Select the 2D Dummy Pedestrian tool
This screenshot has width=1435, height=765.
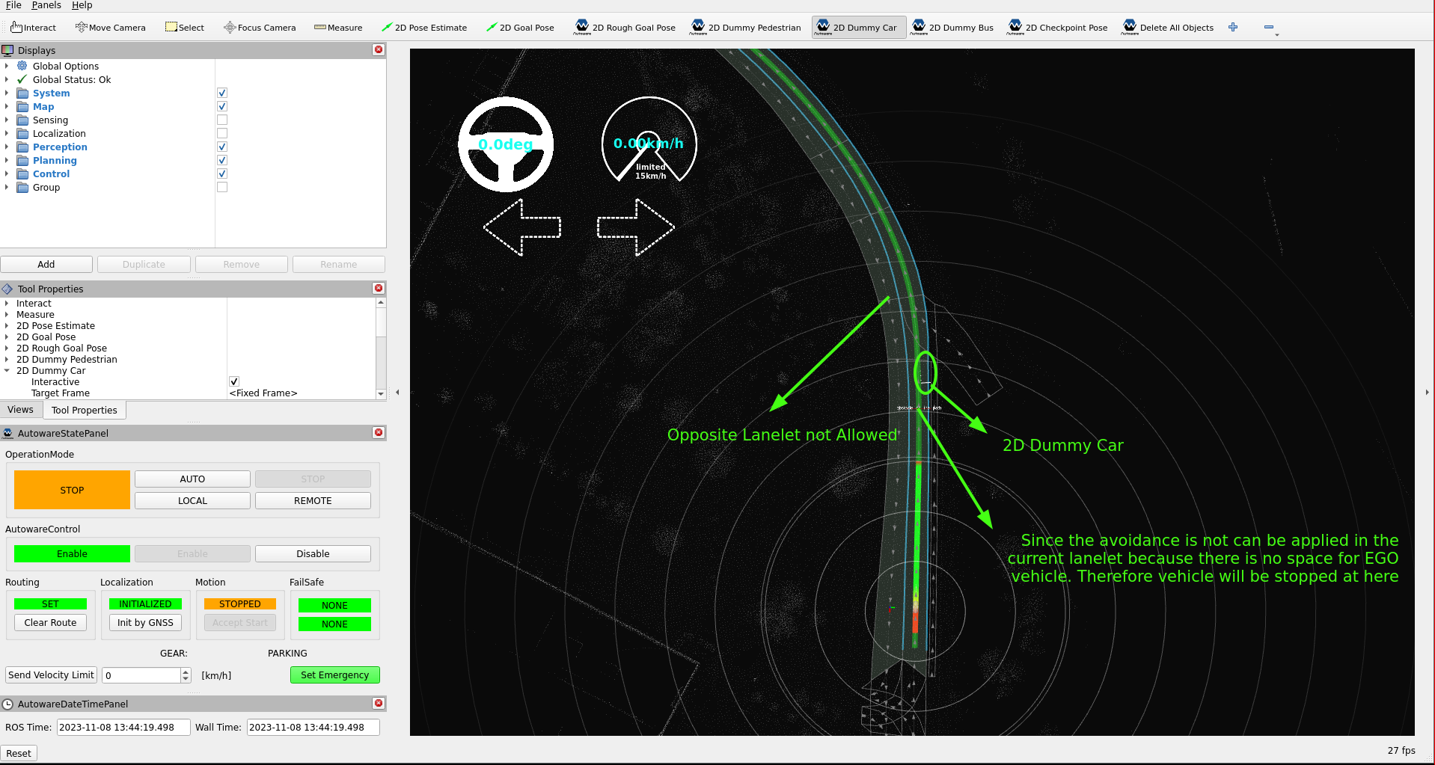pyautogui.click(x=746, y=28)
